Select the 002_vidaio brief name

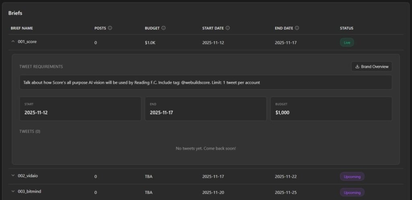click(28, 176)
